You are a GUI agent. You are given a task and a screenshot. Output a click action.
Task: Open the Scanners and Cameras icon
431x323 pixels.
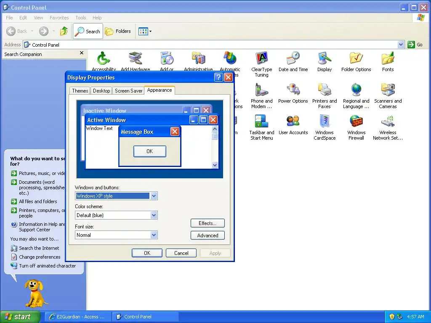click(x=388, y=96)
